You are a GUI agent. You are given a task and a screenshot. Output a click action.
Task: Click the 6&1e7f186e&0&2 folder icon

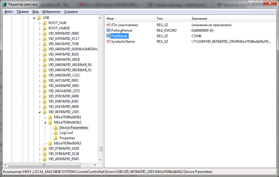(x=50, y=122)
